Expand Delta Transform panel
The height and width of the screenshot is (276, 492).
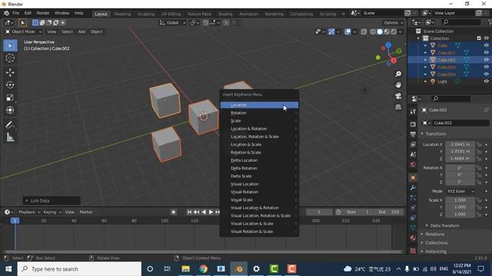[444, 225]
